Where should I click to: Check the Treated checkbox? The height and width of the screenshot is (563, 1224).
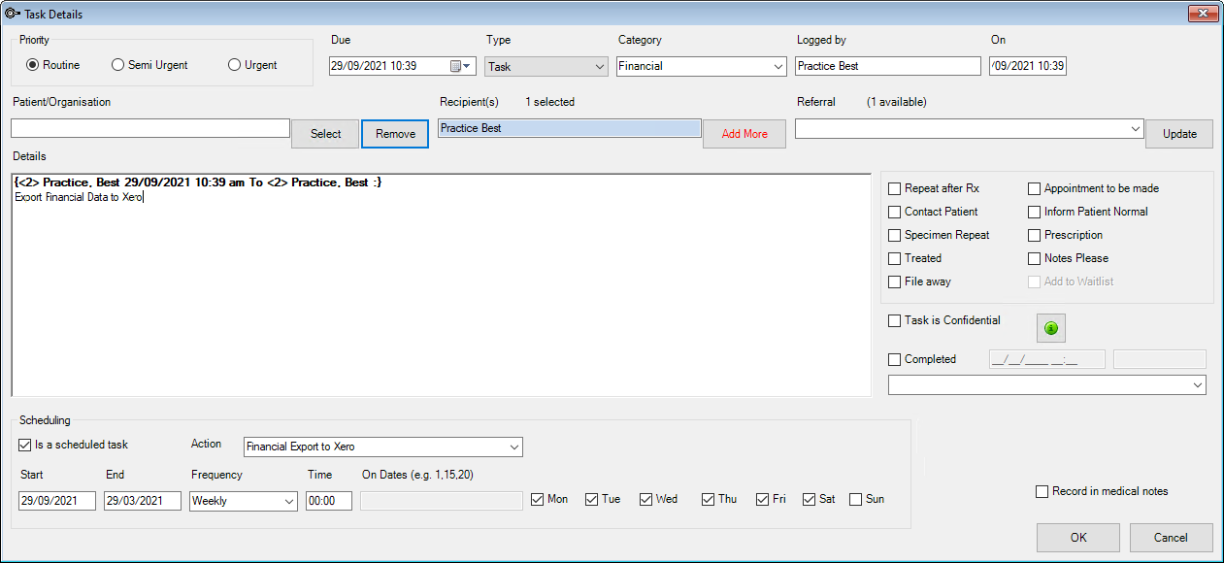click(895, 258)
